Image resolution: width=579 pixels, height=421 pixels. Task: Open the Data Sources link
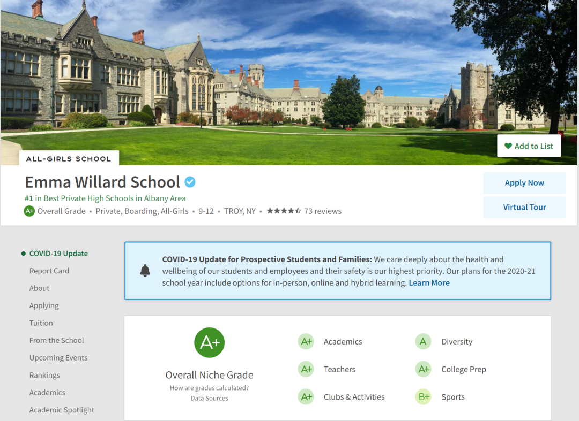(210, 398)
